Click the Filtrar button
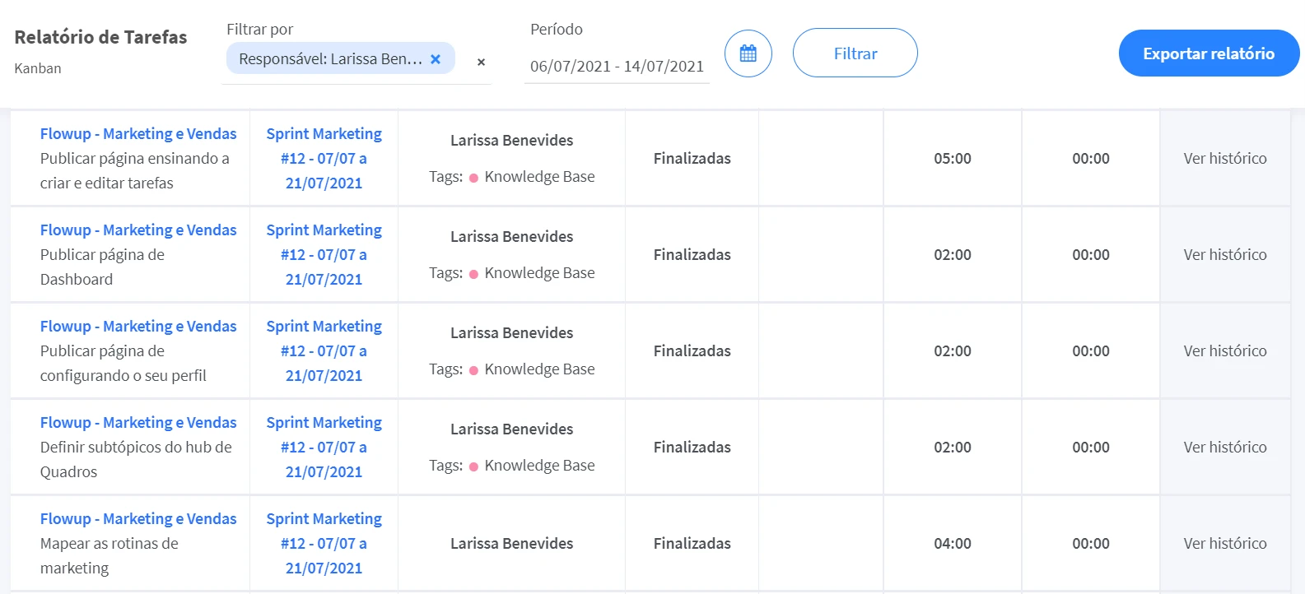The width and height of the screenshot is (1305, 594). 855,53
